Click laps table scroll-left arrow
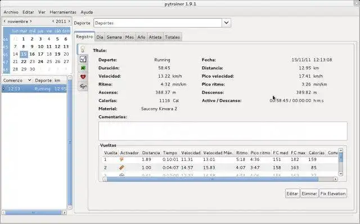 (105, 179)
